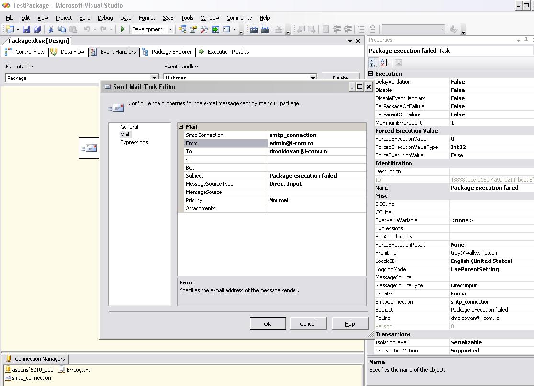Open the SSIS menu
534x386 pixels.
point(168,18)
